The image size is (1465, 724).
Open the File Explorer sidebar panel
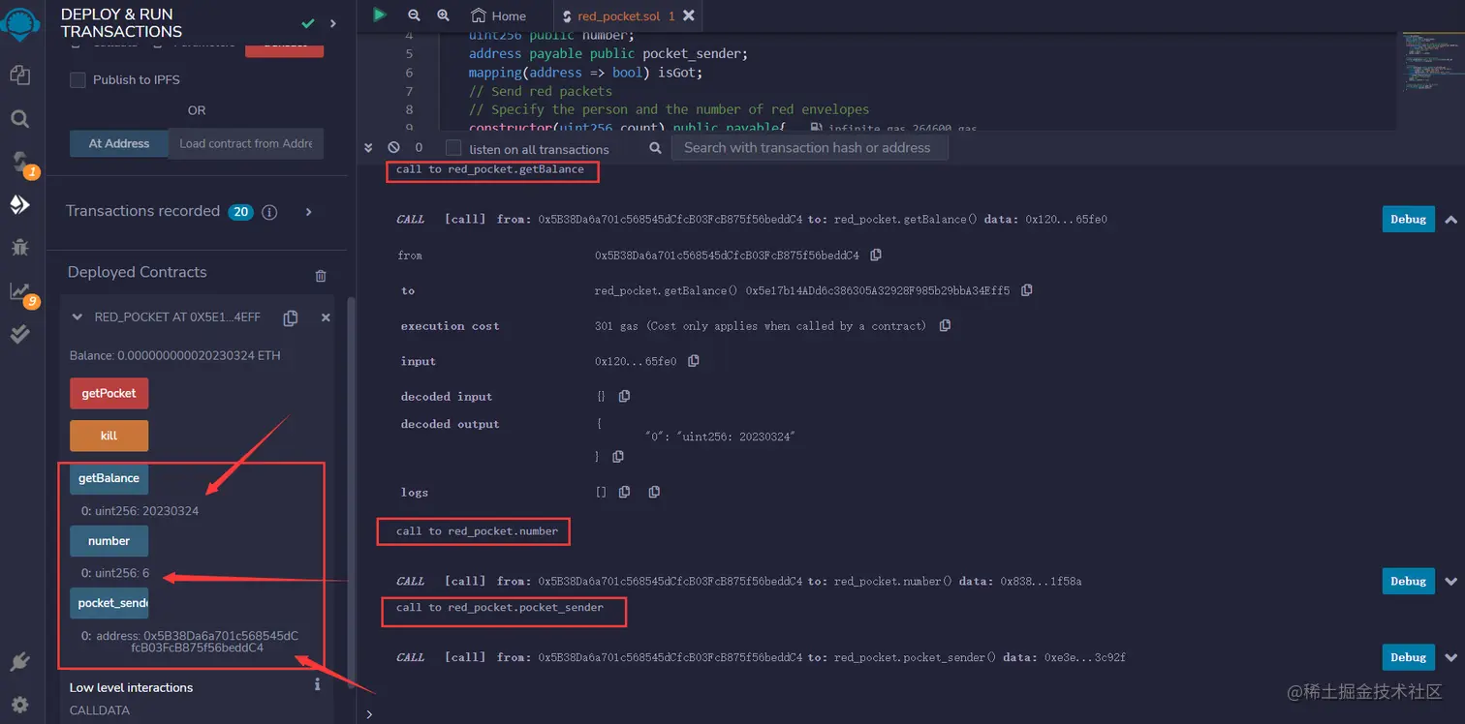coord(21,75)
